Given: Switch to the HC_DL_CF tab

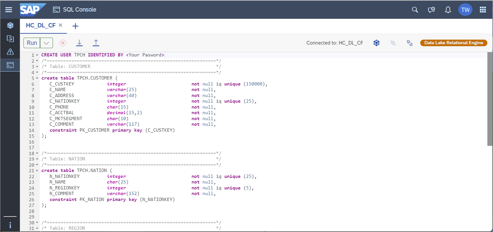Looking at the screenshot, I should (41, 25).
